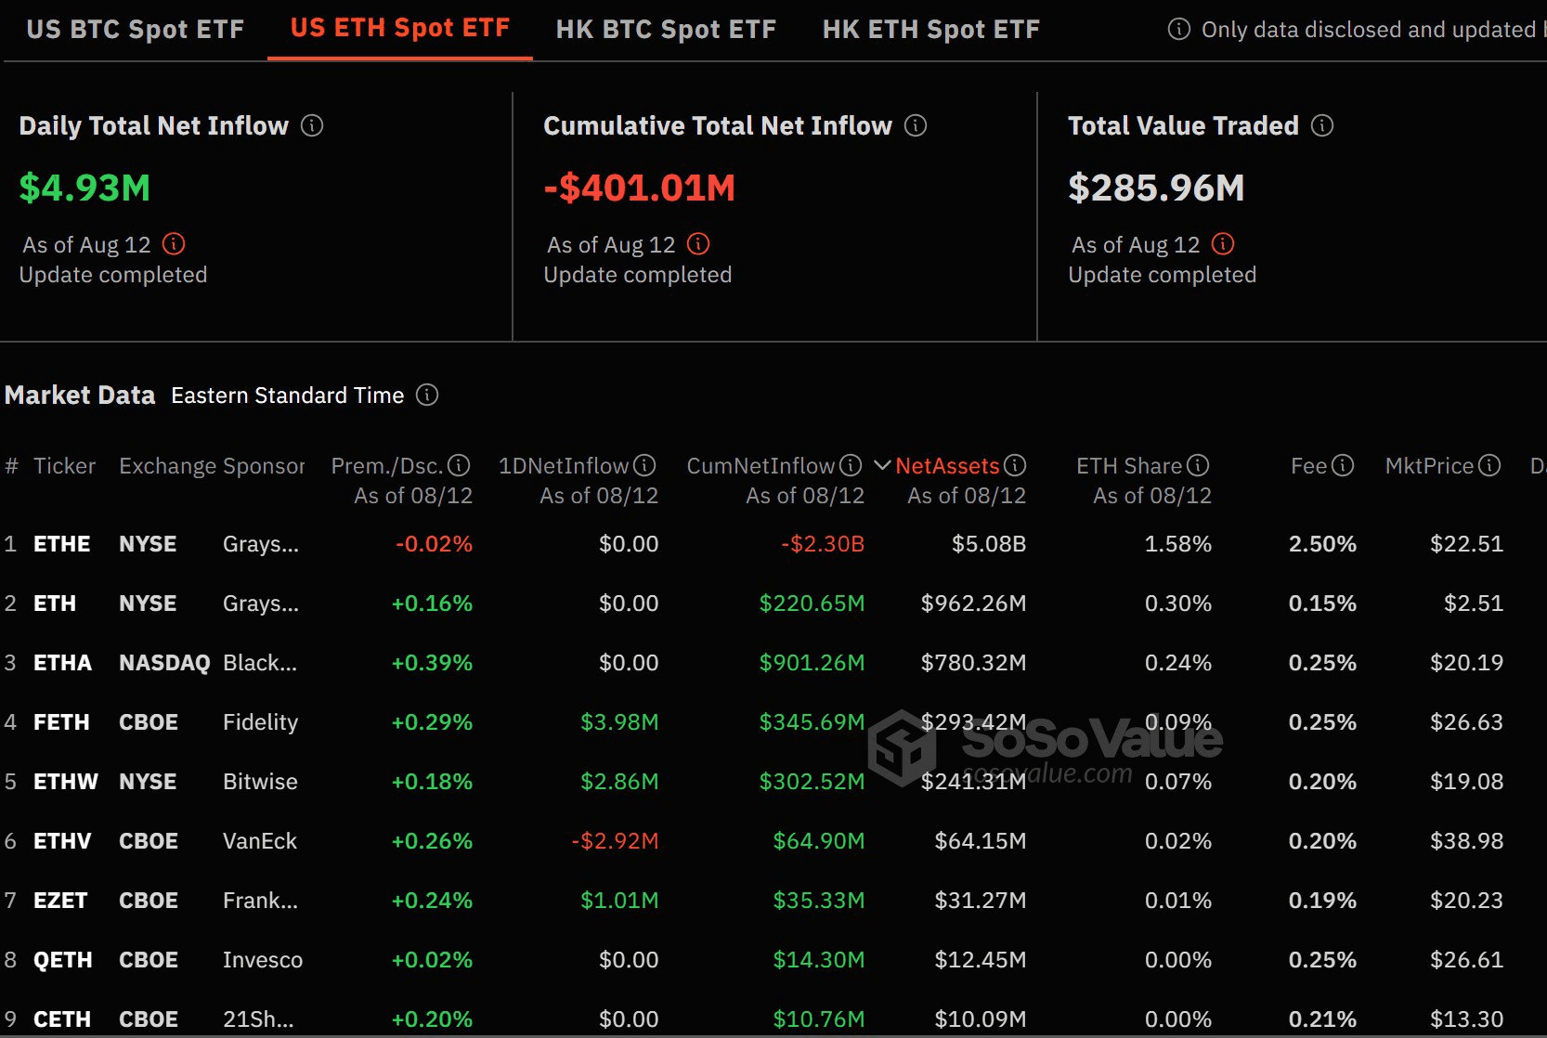
Task: Click info icon on Fee column
Action: click(x=1343, y=465)
